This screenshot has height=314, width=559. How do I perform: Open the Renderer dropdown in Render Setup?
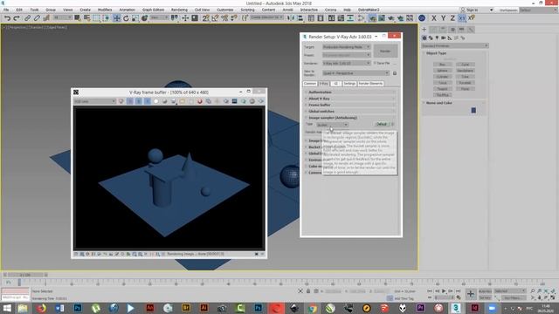(347, 63)
